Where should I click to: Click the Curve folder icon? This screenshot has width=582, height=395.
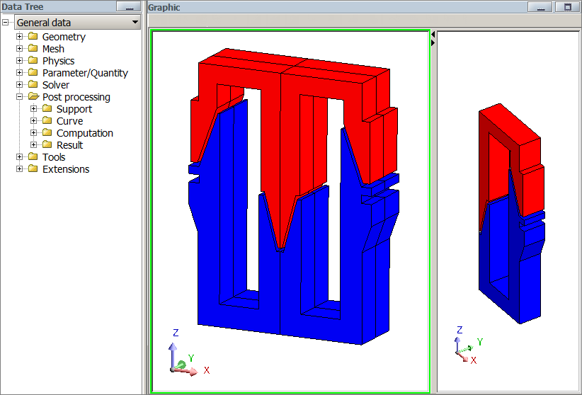coord(47,121)
